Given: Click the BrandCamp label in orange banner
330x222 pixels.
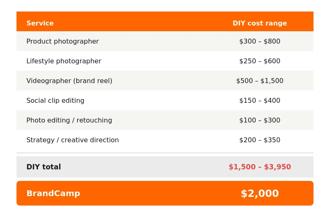Looking at the screenshot, I should [x=53, y=193].
